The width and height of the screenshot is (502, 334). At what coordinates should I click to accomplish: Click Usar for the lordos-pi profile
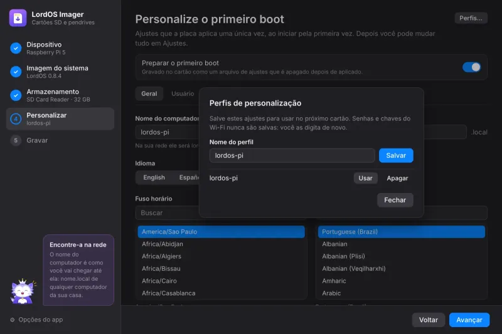pyautogui.click(x=365, y=179)
